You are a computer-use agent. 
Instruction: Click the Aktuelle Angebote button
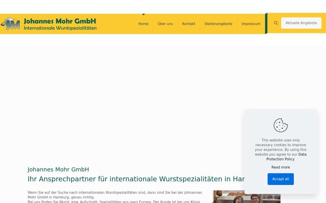301,23
